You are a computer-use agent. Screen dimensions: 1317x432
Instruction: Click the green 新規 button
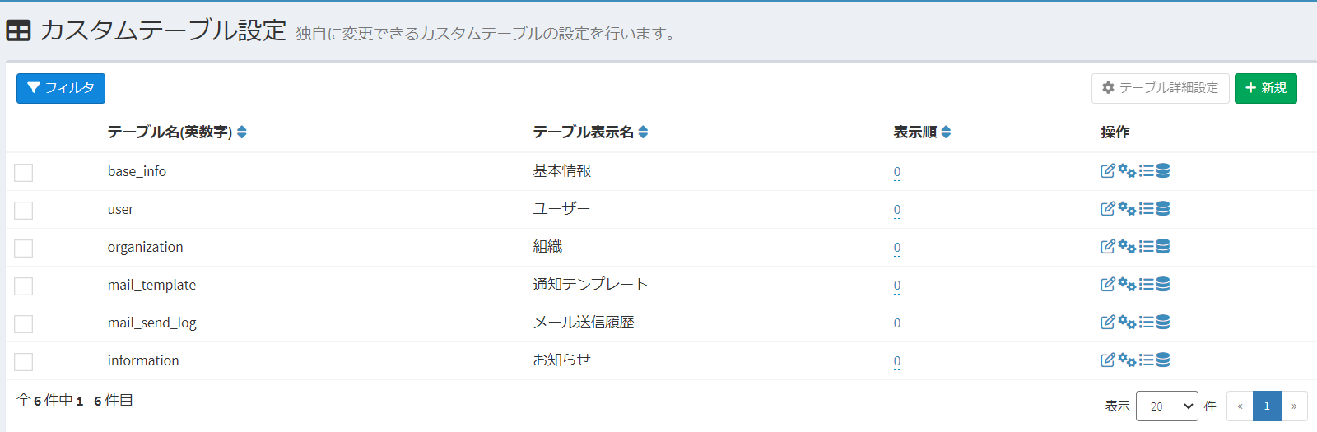click(x=1265, y=88)
